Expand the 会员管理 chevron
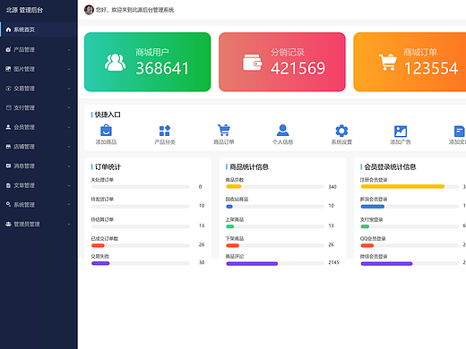Image resolution: width=466 pixels, height=349 pixels. pos(69,127)
